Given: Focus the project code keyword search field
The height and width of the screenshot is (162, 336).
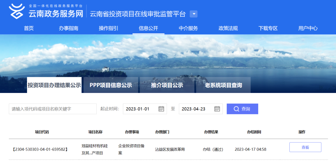Looking at the screenshot, I should point(53,109).
